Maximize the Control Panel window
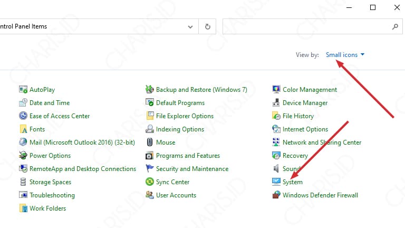Viewport: 405px width, 228px height. coord(373,7)
